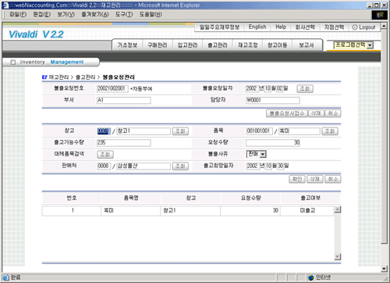
Task: Switch to the 재고조정 tab
Action: coord(247,45)
